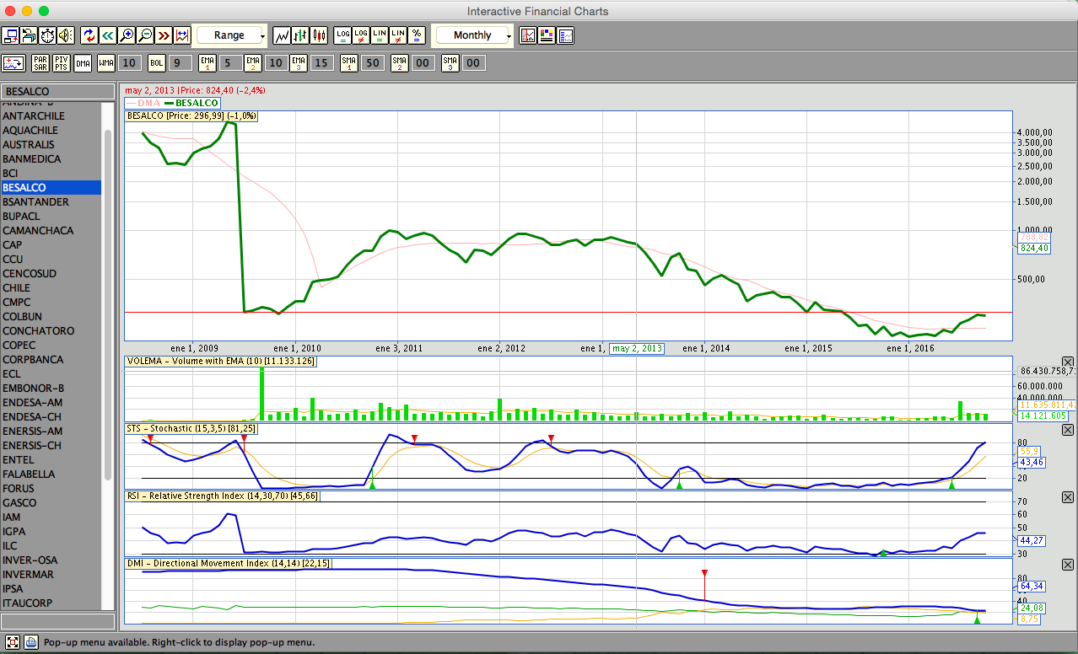
Task: Click the fullscreen icon in status bar
Action: pos(12,643)
